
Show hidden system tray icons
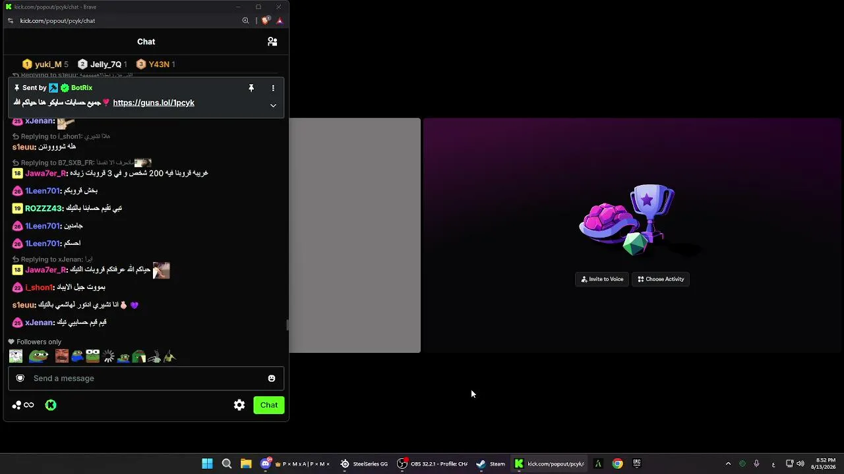[728, 463]
